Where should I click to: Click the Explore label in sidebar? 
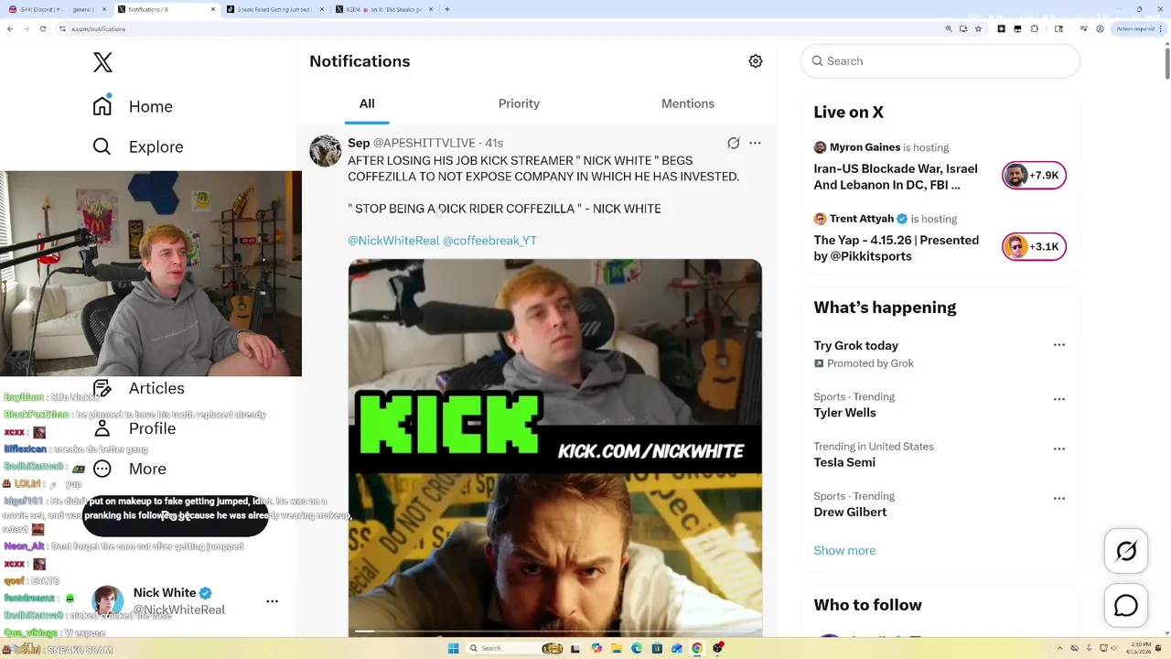156,146
